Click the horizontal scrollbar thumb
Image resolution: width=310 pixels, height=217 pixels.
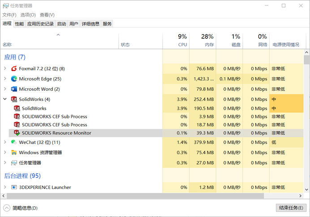[x=135, y=196]
